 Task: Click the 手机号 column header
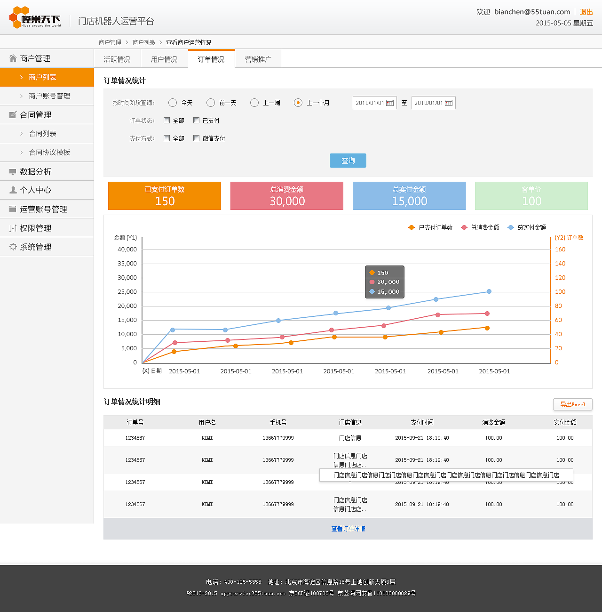[x=278, y=422]
